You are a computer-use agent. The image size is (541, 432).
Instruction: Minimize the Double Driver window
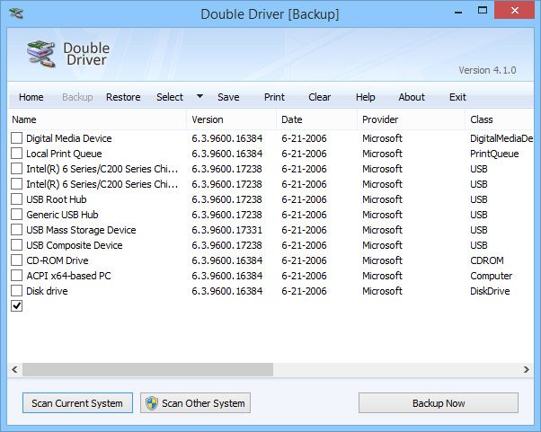click(x=458, y=13)
